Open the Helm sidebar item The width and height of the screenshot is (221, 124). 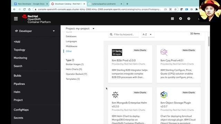pyautogui.click(x=17, y=92)
